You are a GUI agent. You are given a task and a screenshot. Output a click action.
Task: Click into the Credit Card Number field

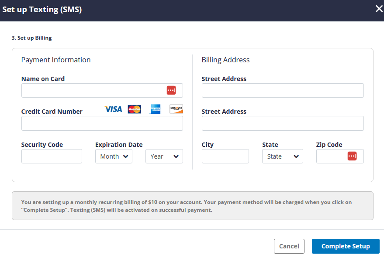102,123
